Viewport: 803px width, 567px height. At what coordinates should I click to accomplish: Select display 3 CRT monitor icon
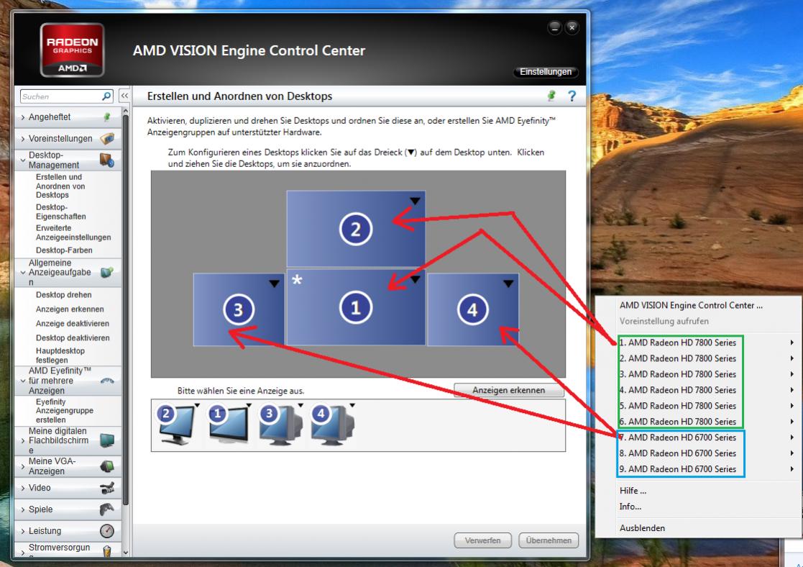(x=280, y=425)
